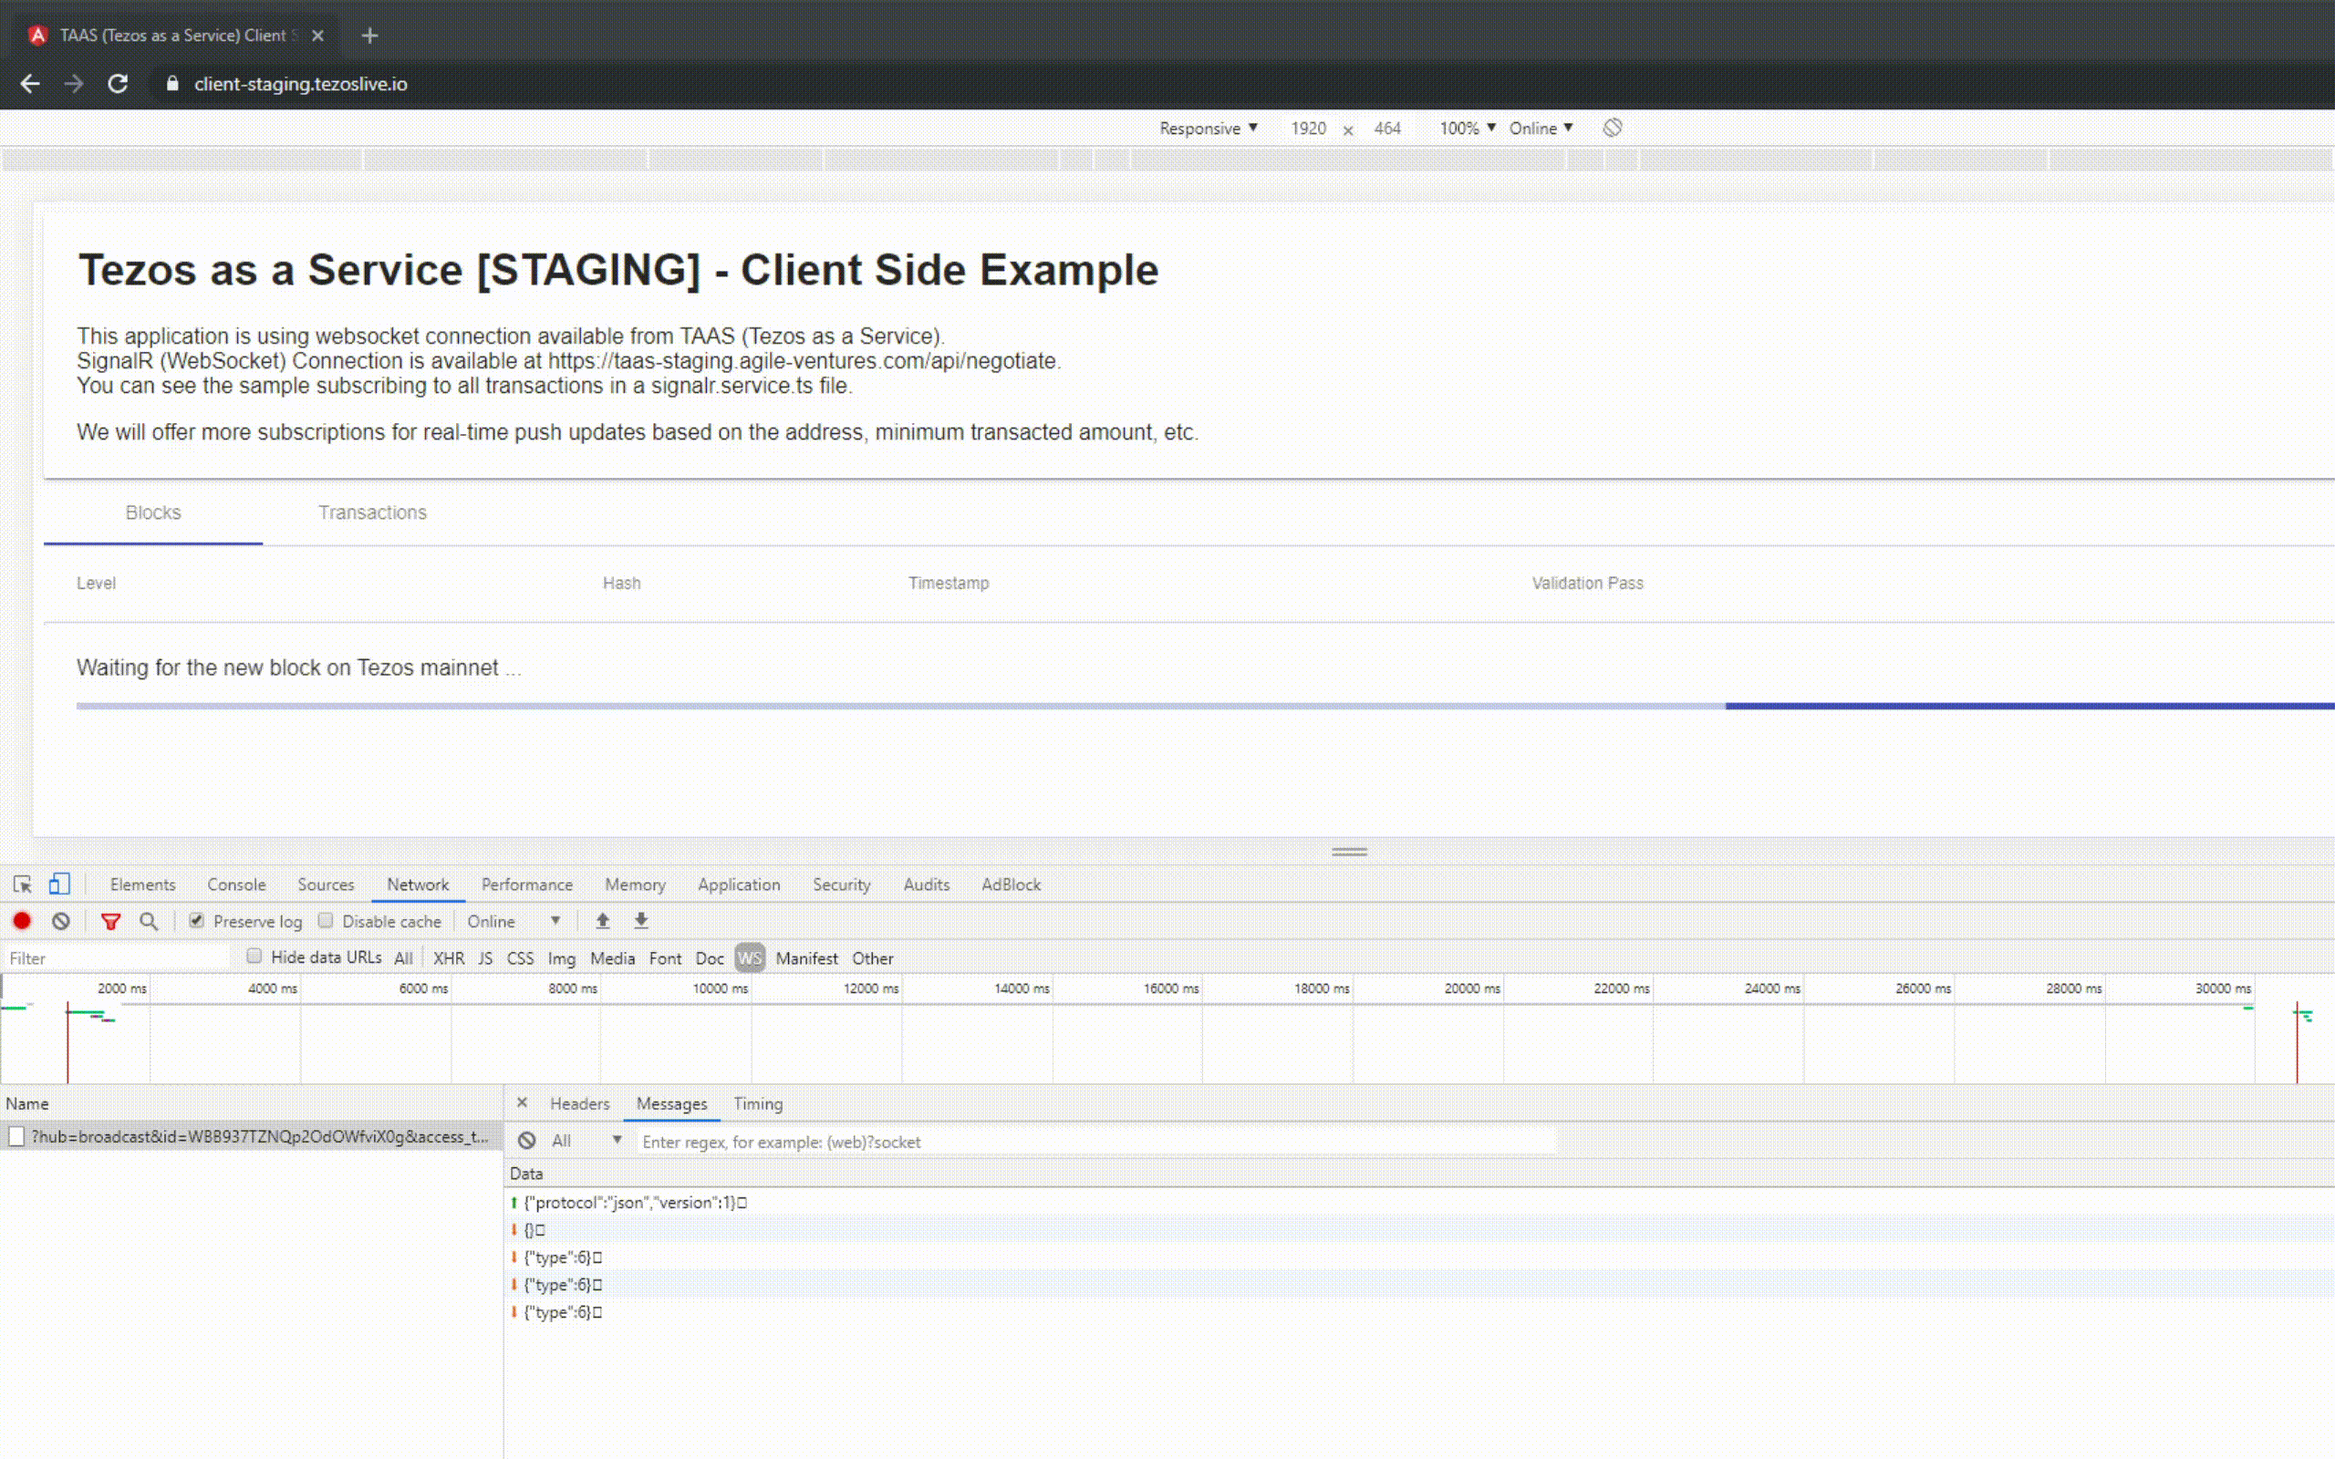
Task: Open the Application panel
Action: pos(739,885)
